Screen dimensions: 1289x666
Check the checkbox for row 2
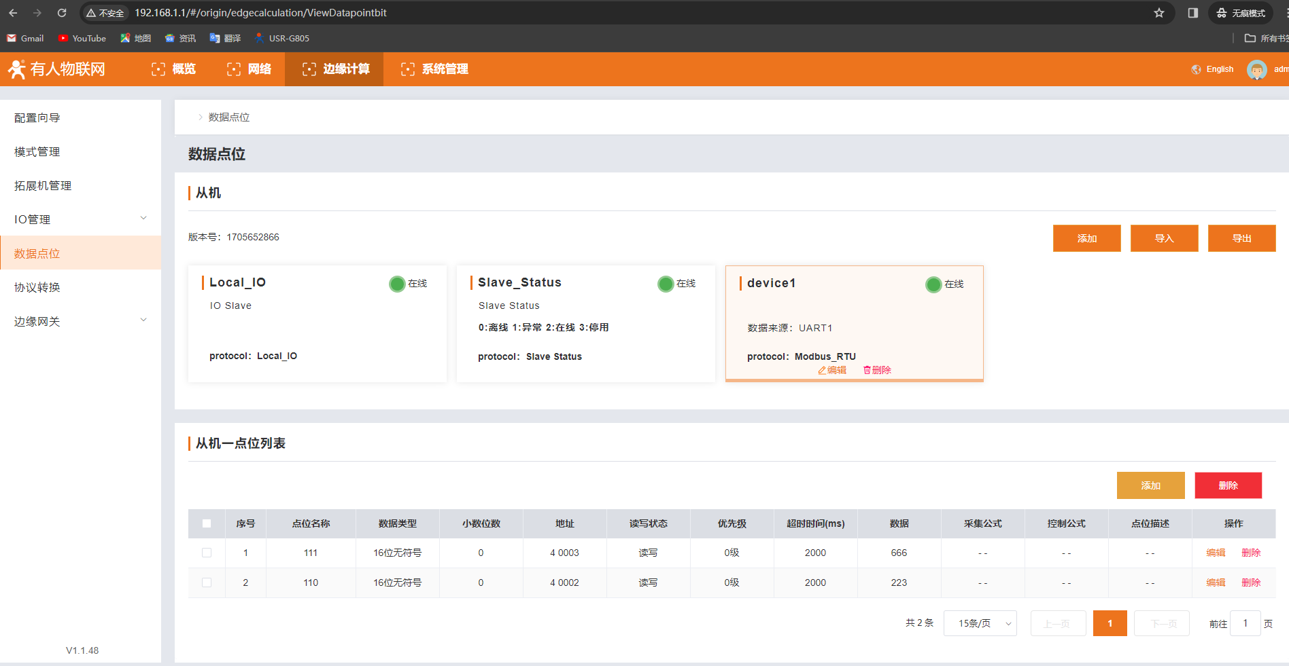coord(207,582)
